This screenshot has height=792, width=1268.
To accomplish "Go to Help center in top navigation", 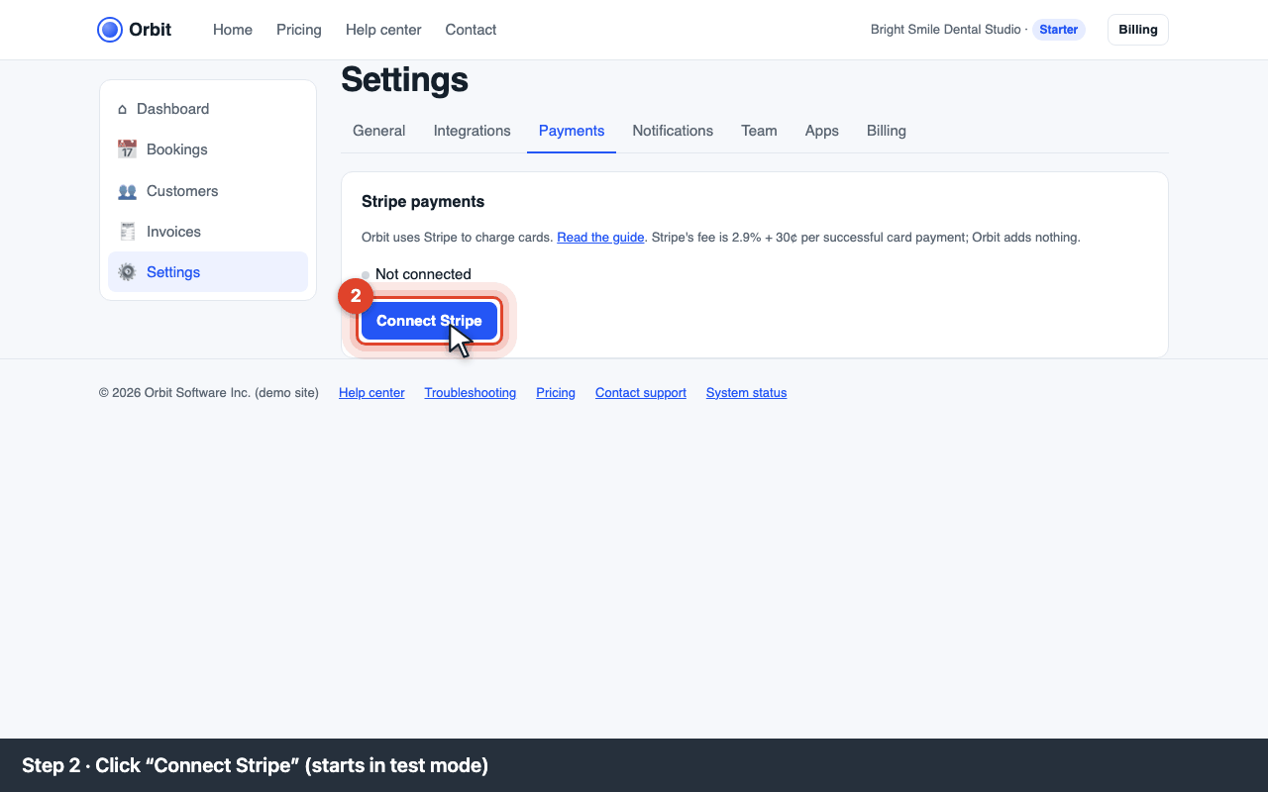I will [x=383, y=30].
